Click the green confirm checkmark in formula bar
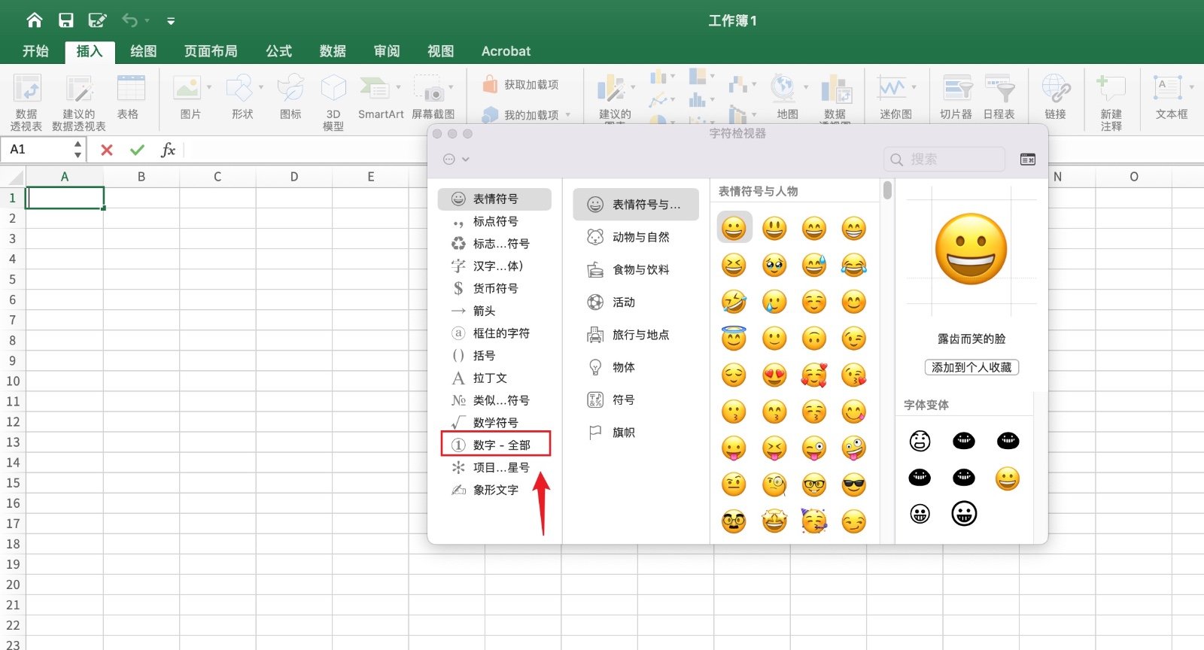Viewport: 1204px width, 650px height. point(137,150)
